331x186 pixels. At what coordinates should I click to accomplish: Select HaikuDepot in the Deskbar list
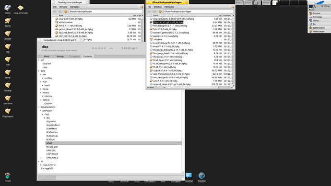319,32
